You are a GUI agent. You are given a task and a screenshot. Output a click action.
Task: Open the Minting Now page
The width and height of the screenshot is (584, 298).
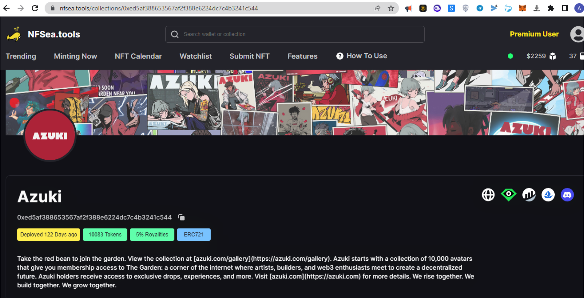[75, 56]
